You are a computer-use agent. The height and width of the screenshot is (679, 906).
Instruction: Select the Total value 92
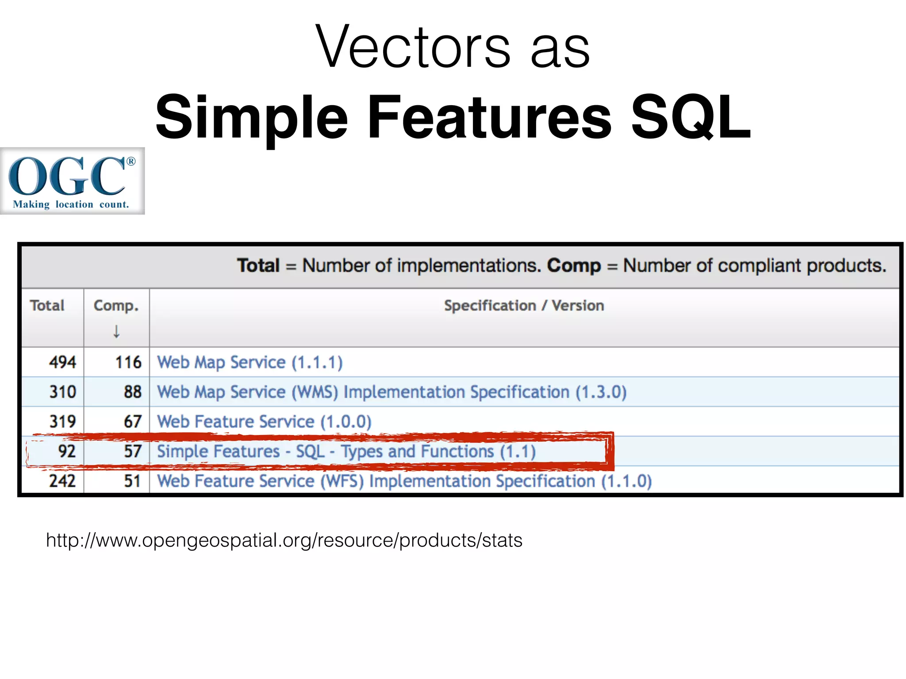67,451
